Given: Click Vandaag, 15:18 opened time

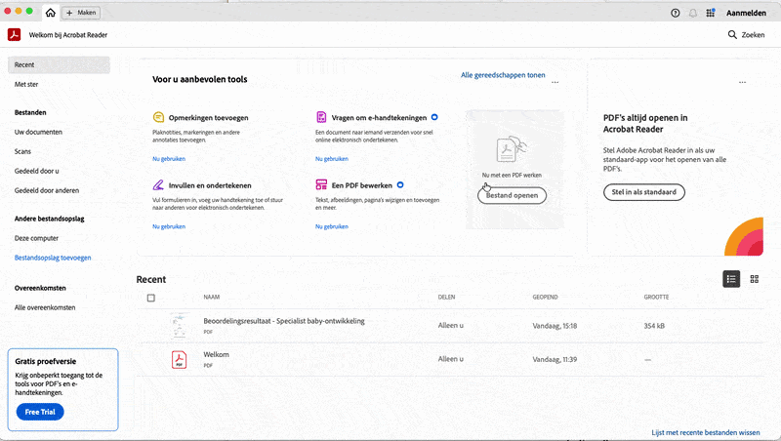Looking at the screenshot, I should [555, 326].
